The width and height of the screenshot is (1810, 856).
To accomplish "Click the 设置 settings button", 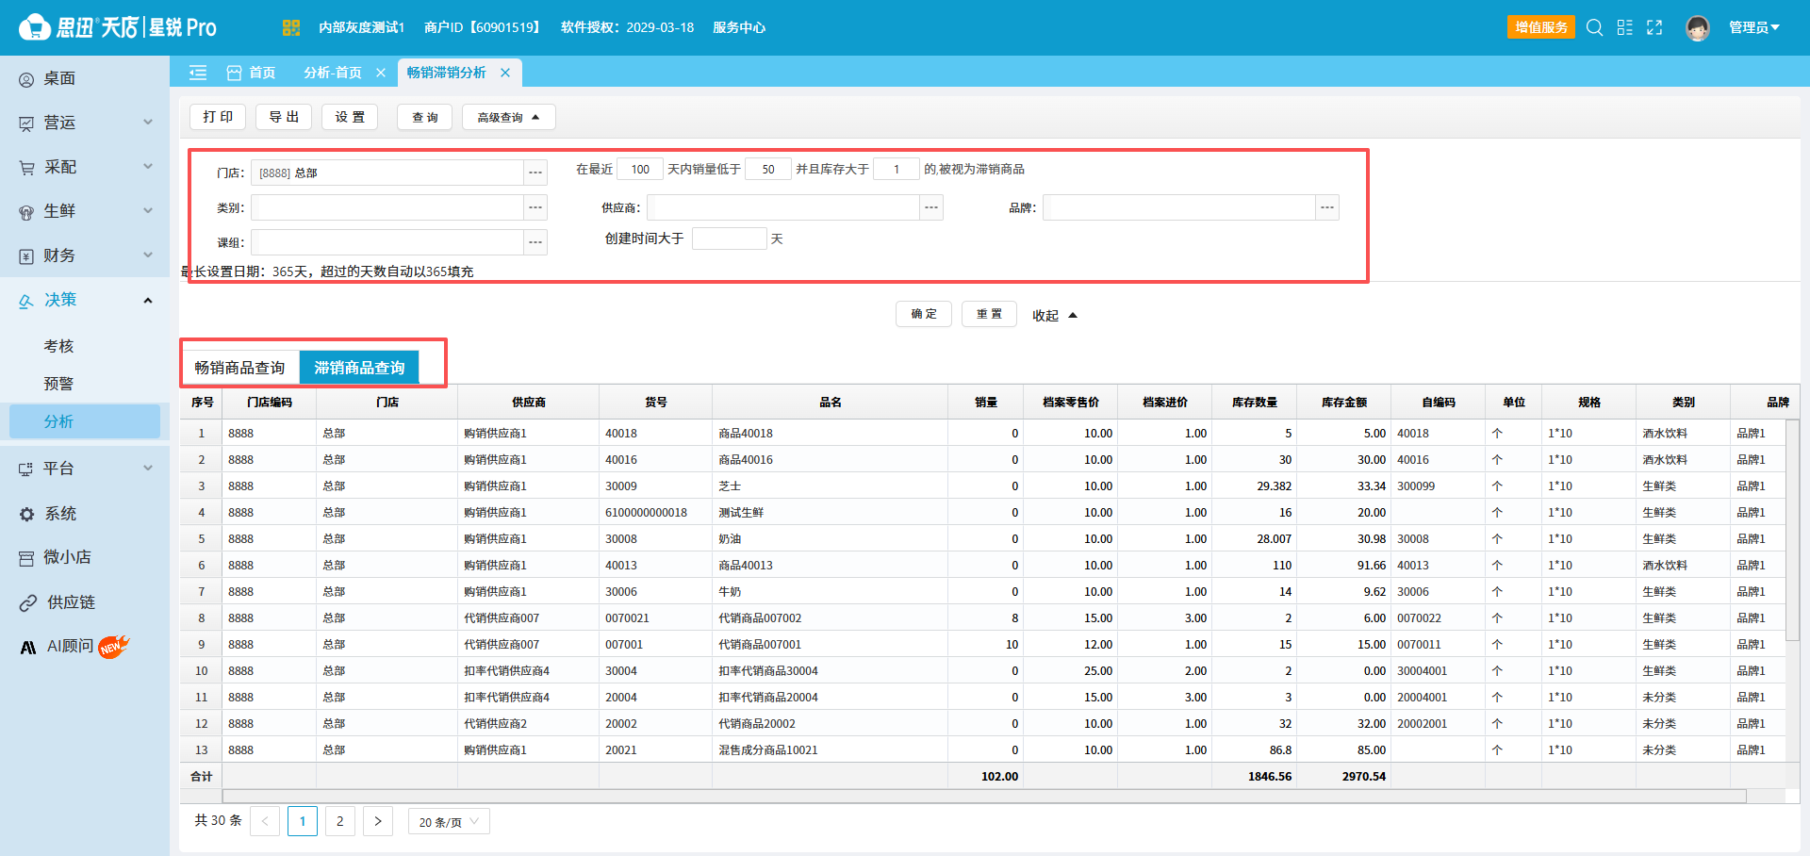I will click(350, 117).
